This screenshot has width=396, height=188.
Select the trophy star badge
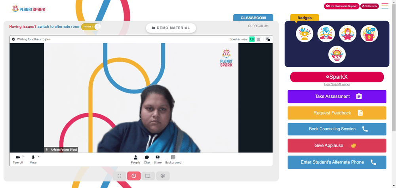[305, 34]
